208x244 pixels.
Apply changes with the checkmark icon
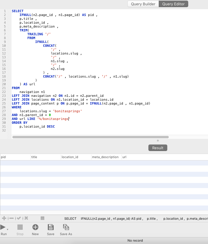click(19, 218)
